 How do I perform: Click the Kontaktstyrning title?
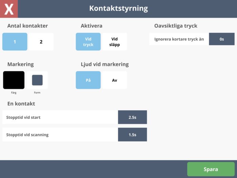(118, 8)
